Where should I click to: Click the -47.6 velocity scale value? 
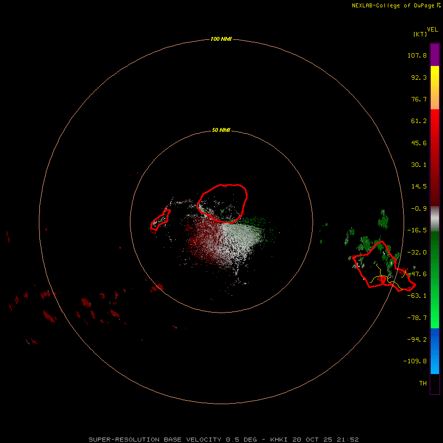[417, 274]
